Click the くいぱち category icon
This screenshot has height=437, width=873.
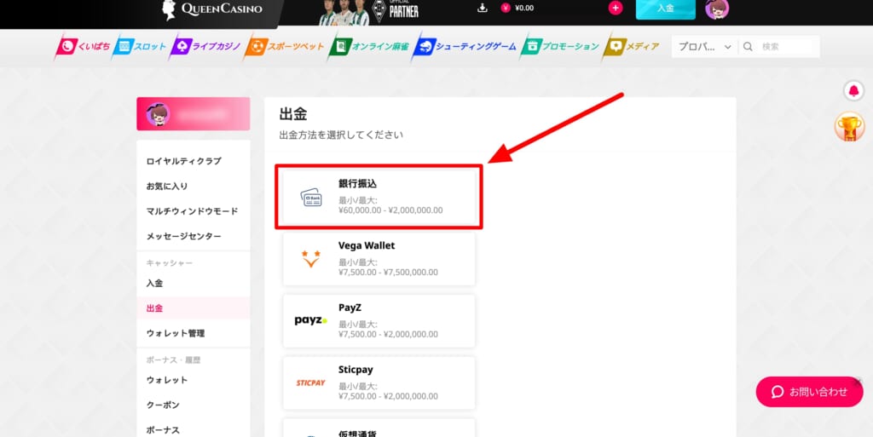(67, 47)
